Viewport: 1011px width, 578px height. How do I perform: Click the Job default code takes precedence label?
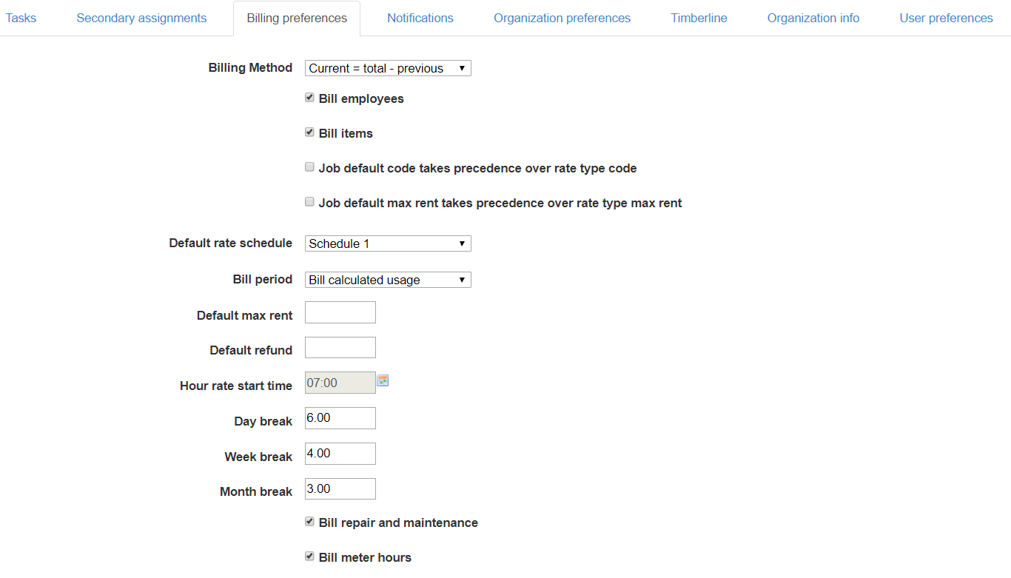coord(477,168)
